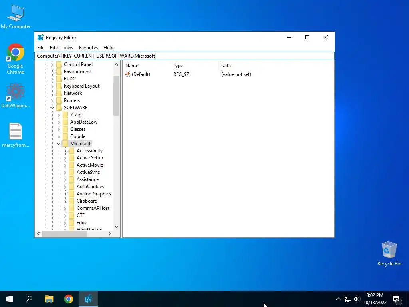Open the My Computer desktop icon
409x307 pixels.
point(16,16)
